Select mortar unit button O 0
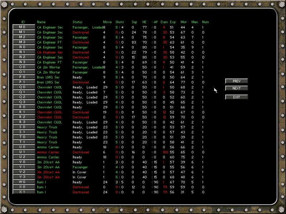This screenshot has height=214, width=286. click(x=24, y=67)
